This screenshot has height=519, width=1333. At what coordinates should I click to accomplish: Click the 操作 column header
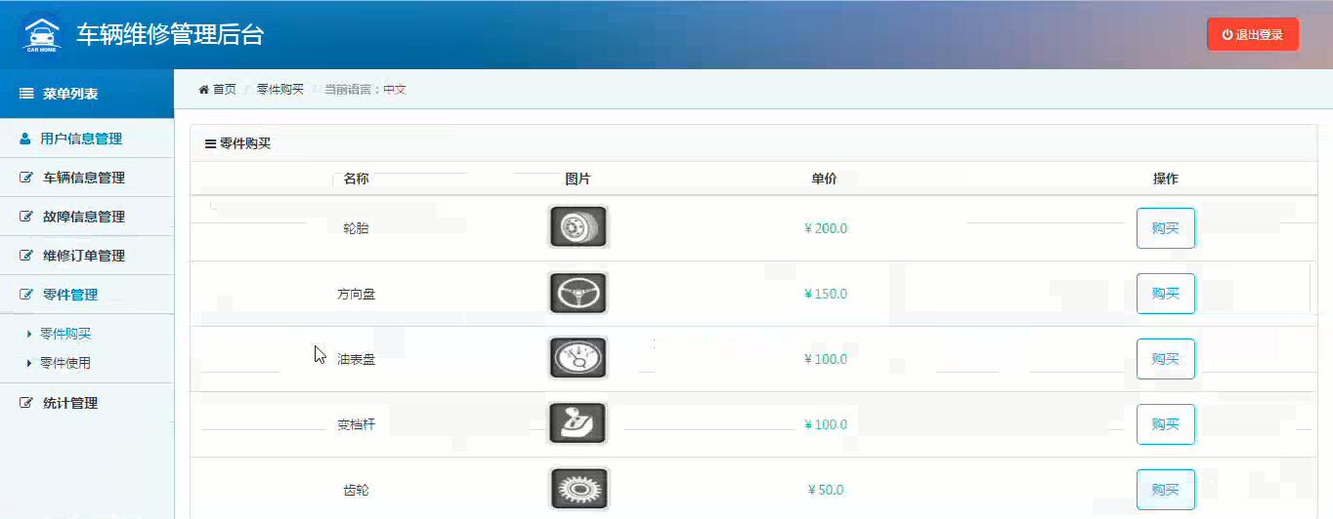coord(1166,180)
